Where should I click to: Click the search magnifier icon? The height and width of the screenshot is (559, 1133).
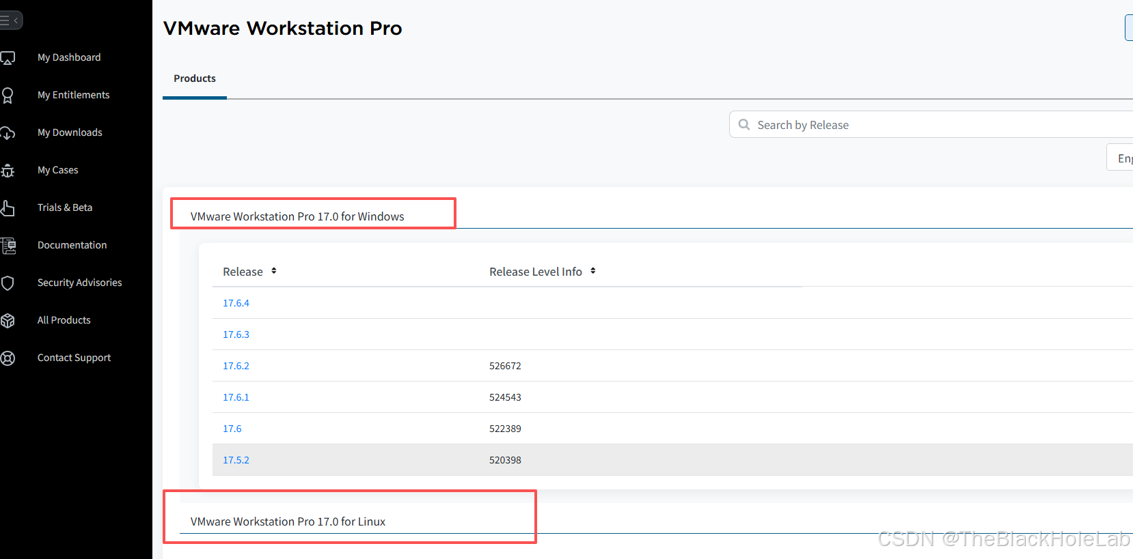pyautogui.click(x=744, y=125)
